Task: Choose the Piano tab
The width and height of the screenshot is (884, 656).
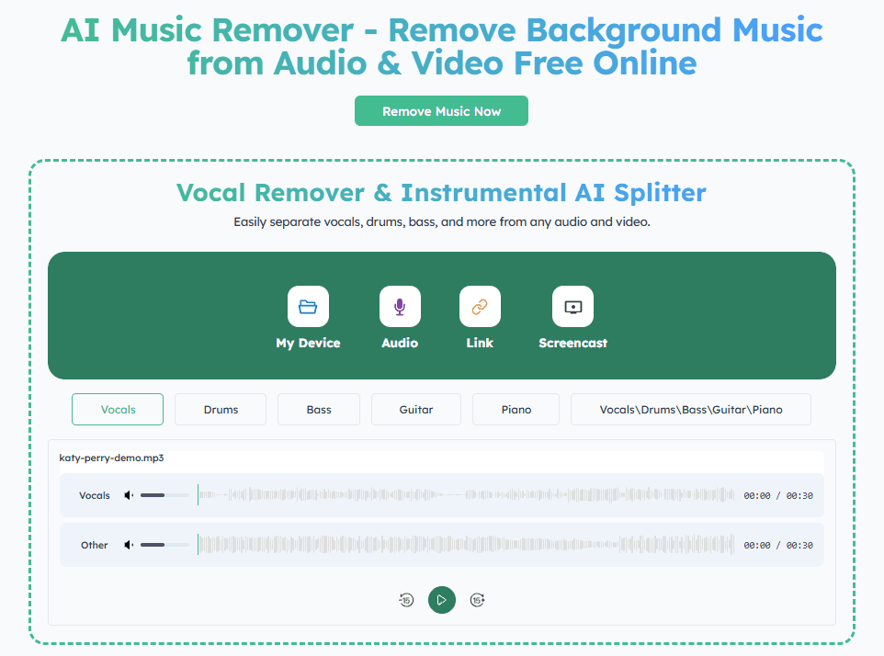Action: coord(516,410)
